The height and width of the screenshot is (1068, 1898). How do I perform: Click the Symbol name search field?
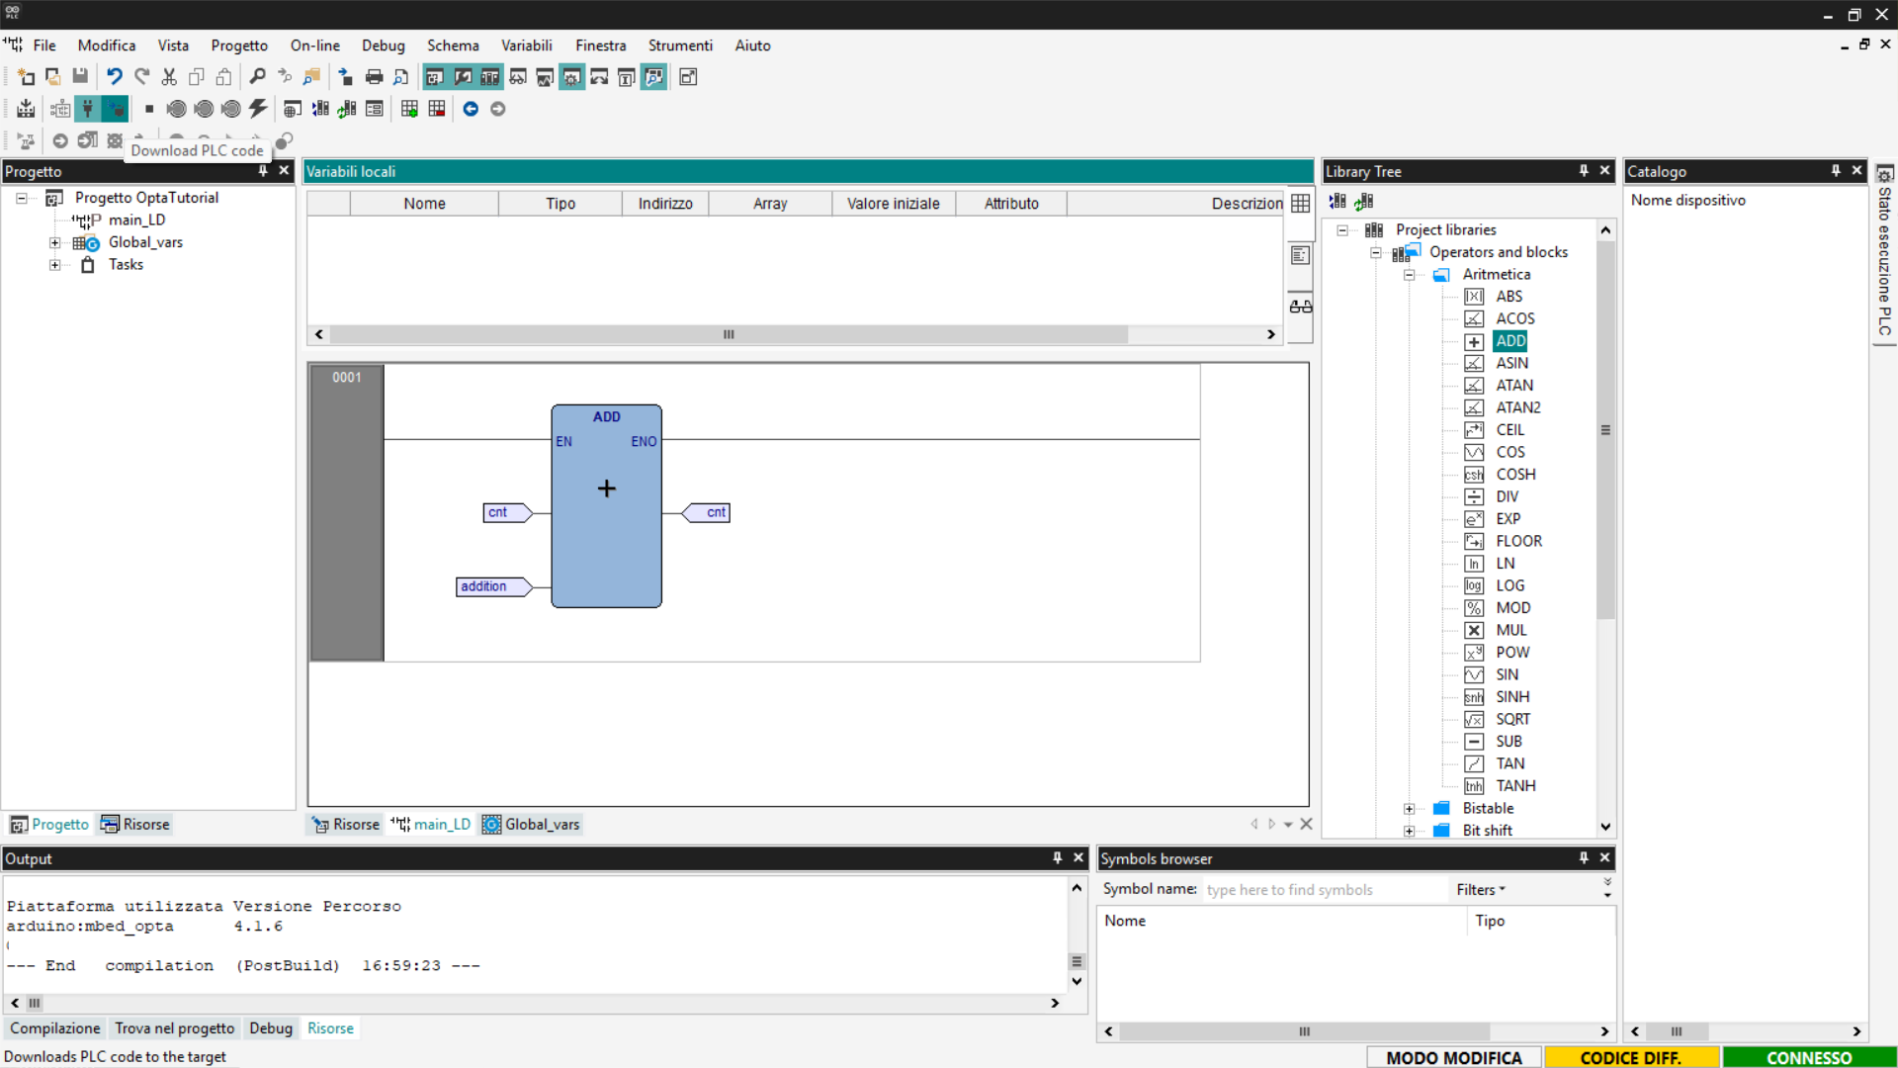pos(1325,890)
